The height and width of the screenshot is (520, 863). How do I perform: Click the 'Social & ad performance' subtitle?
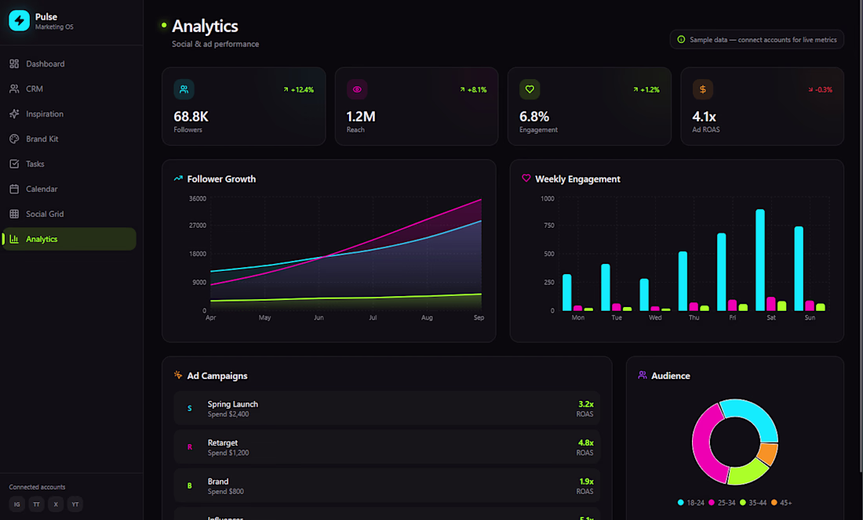point(215,44)
